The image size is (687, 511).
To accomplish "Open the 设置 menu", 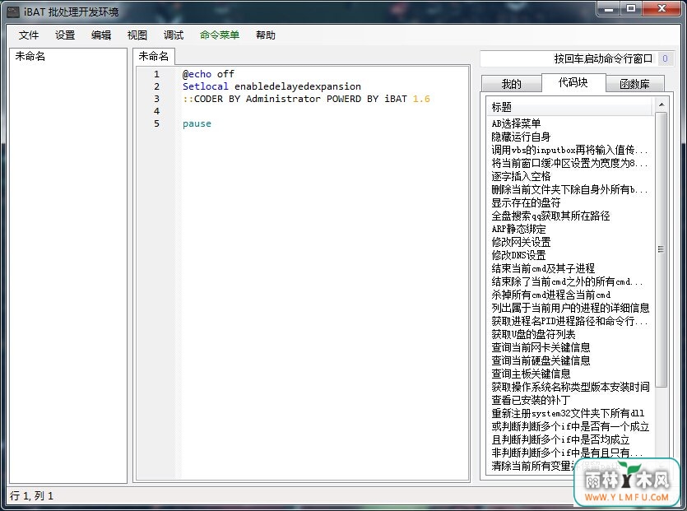I will pyautogui.click(x=65, y=35).
